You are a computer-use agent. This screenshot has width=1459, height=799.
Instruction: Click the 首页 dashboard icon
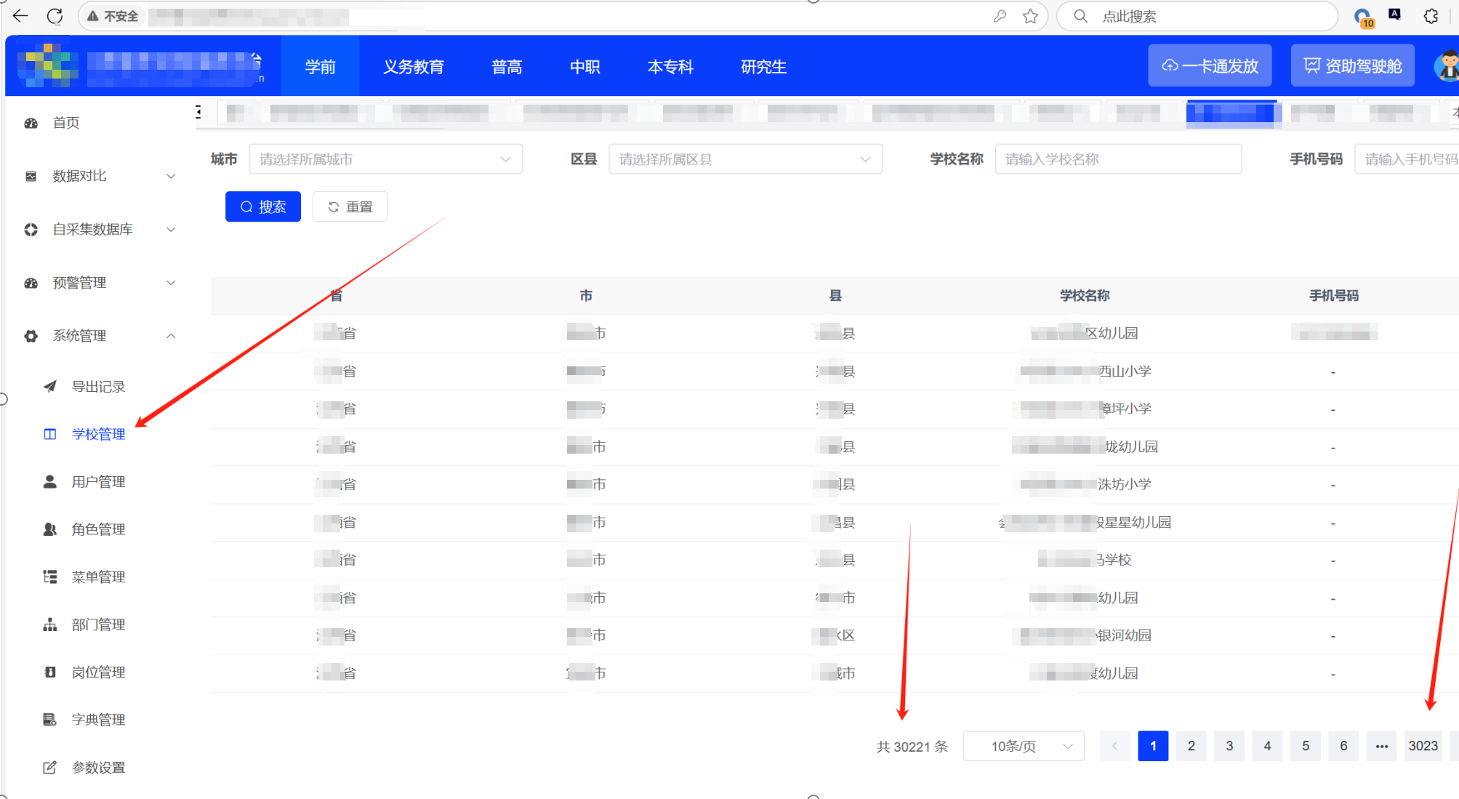[31, 123]
